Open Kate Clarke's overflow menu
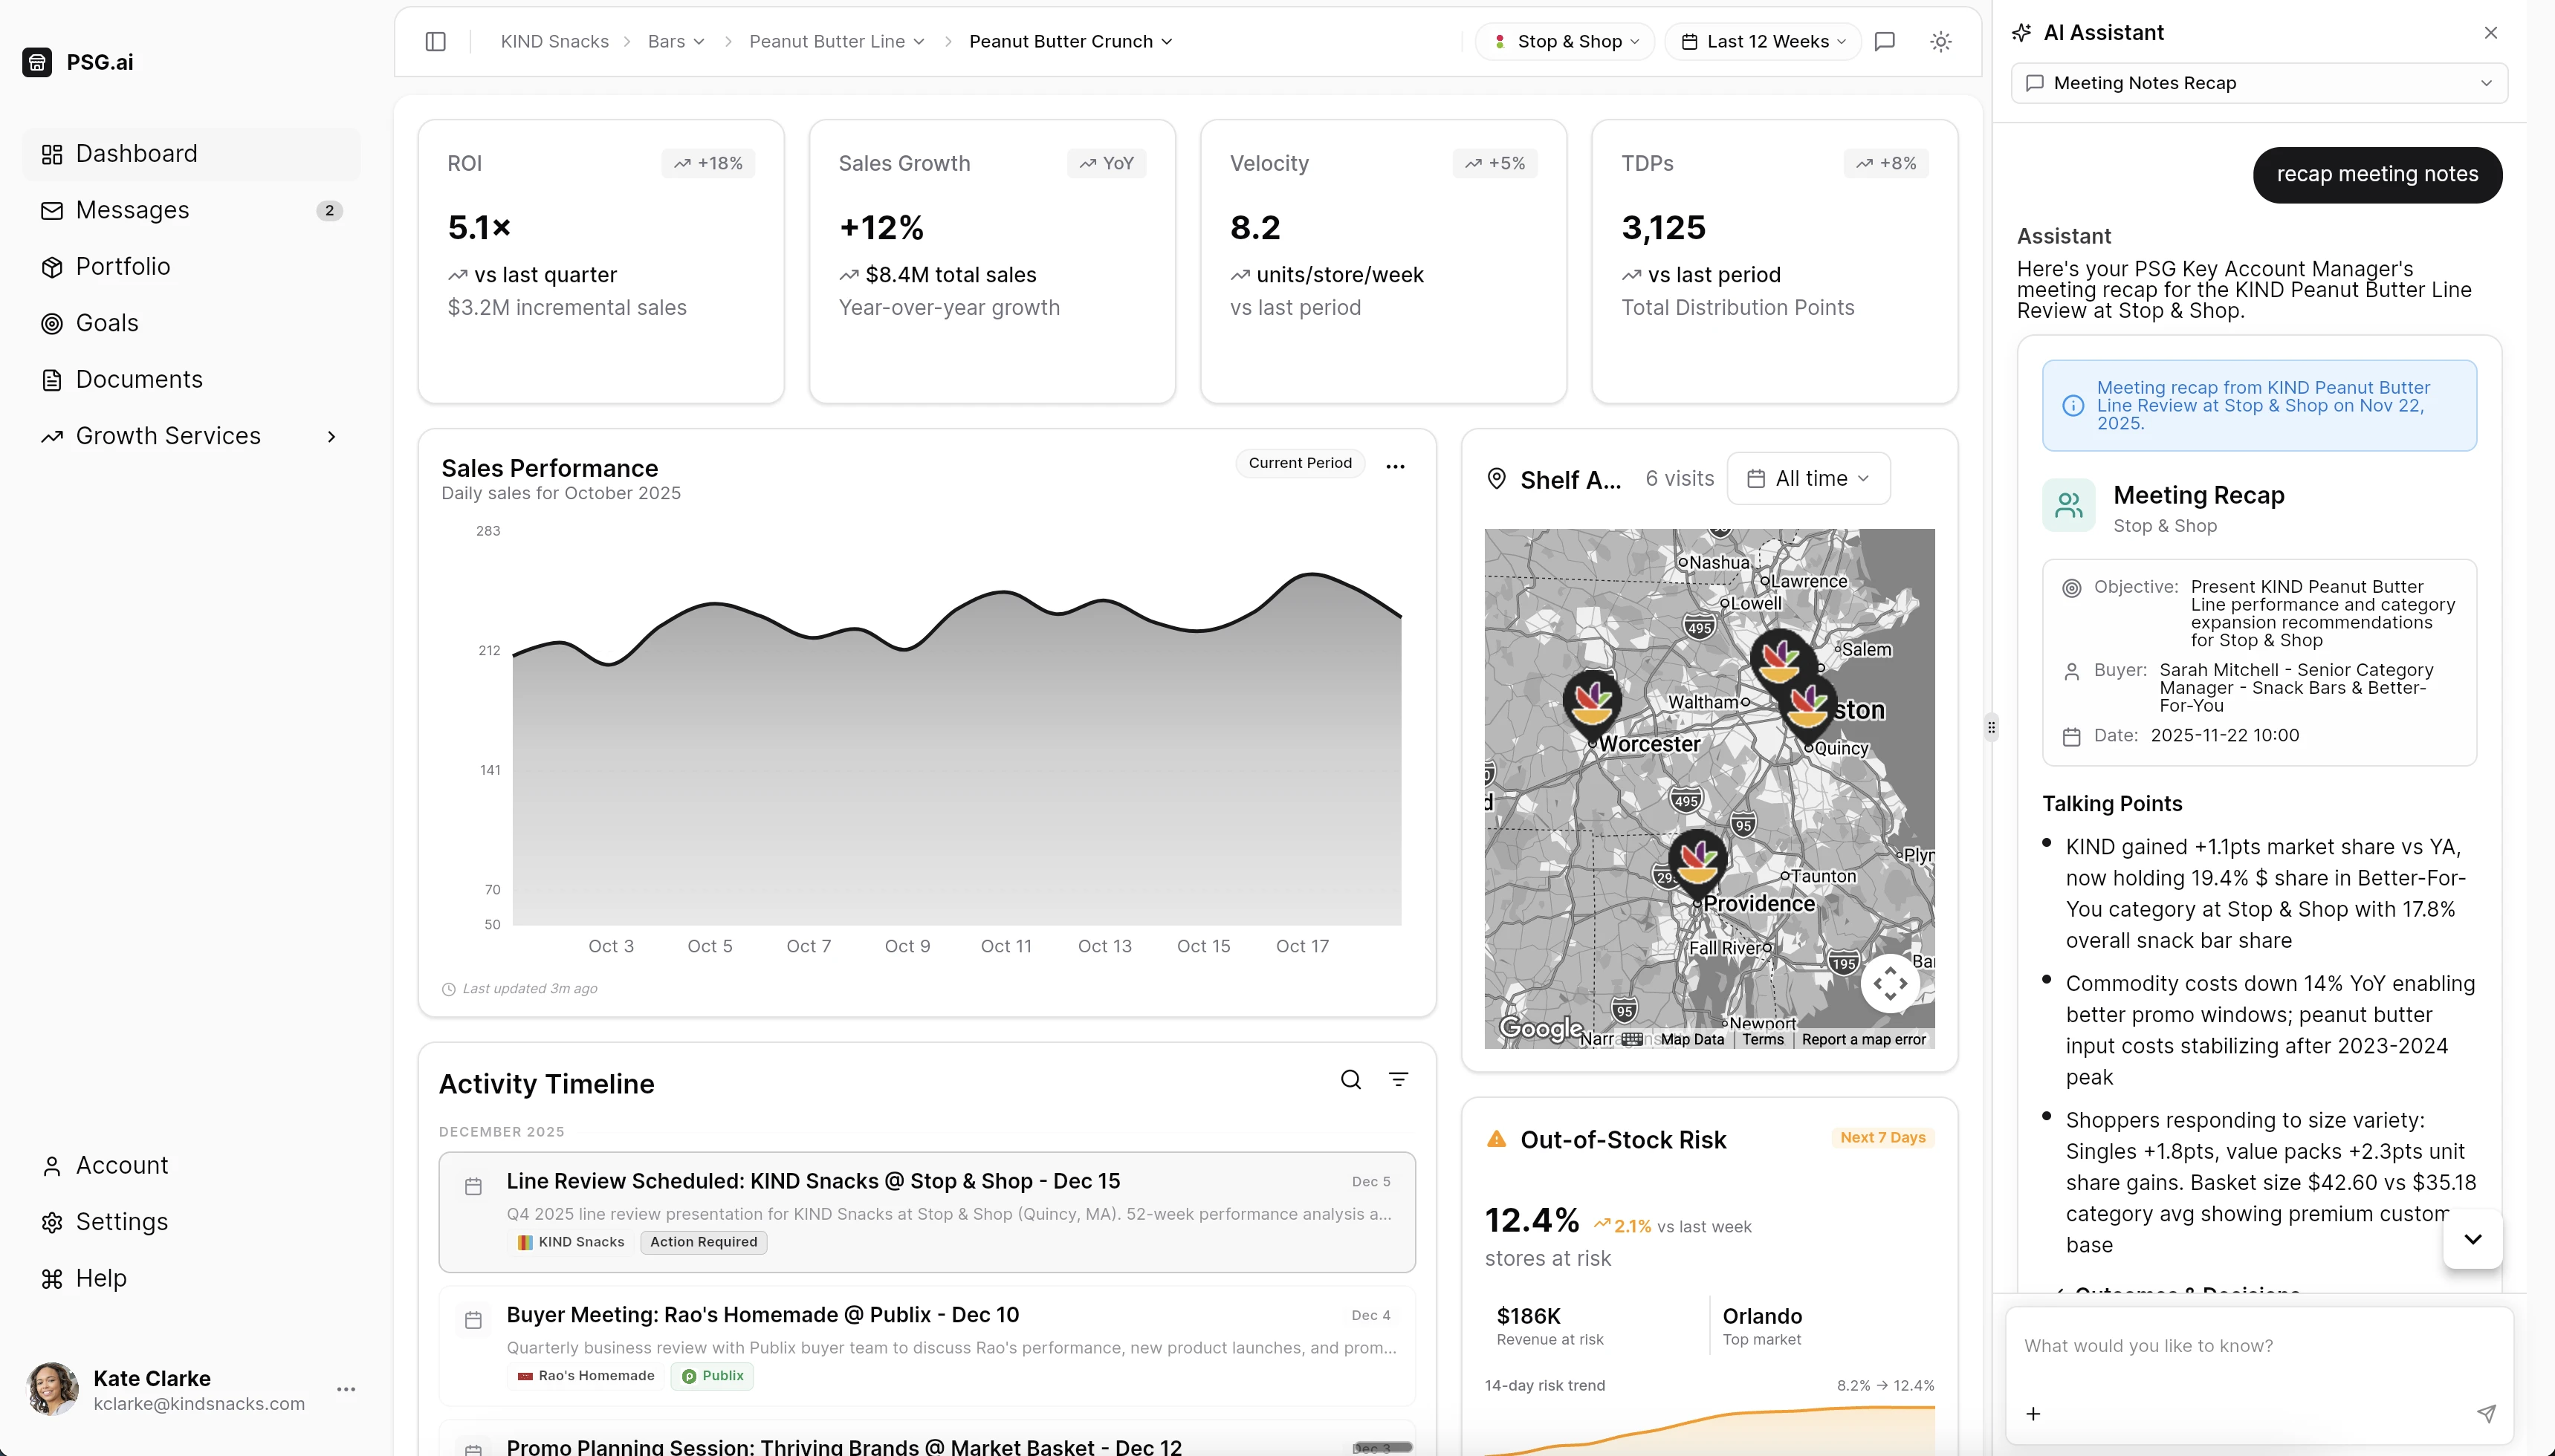The width and height of the screenshot is (2555, 1456). click(x=346, y=1389)
